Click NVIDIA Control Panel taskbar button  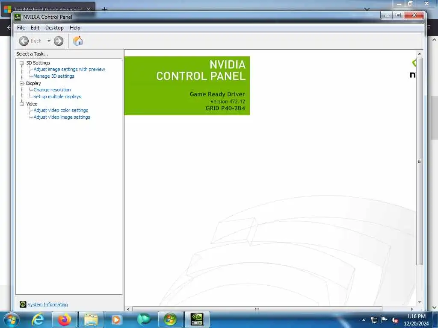197,319
